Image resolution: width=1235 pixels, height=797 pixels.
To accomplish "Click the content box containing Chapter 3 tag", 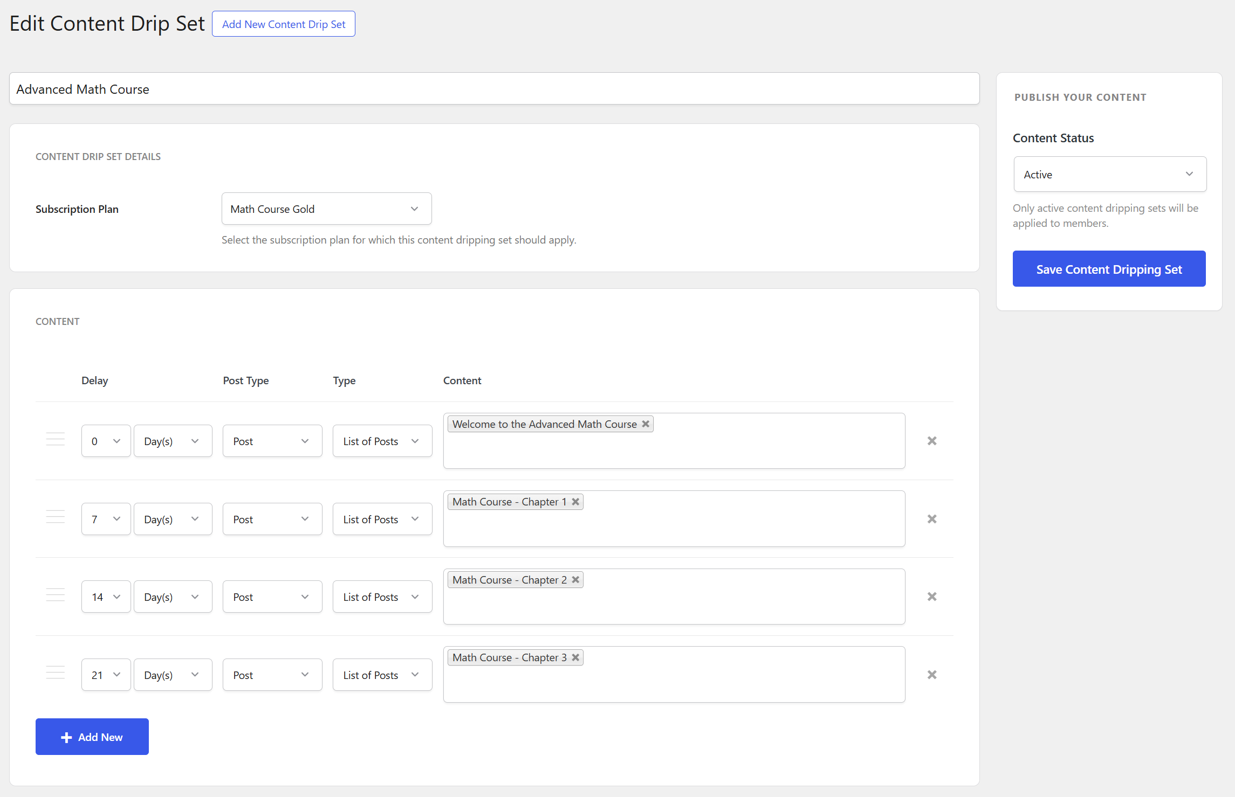I will [674, 674].
